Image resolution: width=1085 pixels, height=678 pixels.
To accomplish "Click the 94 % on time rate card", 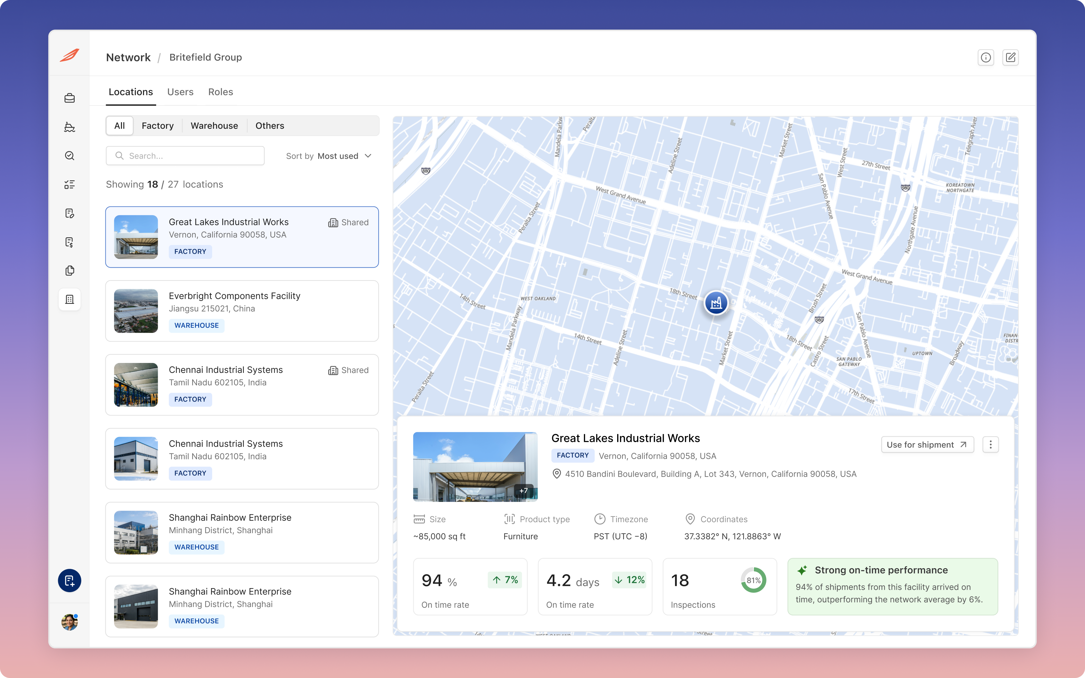I will (470, 587).
